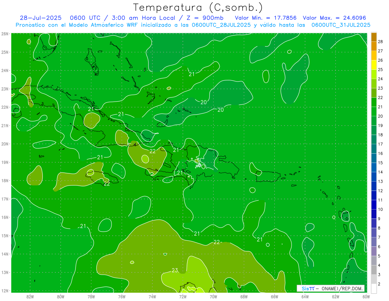Click the "21N" latitude axis label

point(5,126)
